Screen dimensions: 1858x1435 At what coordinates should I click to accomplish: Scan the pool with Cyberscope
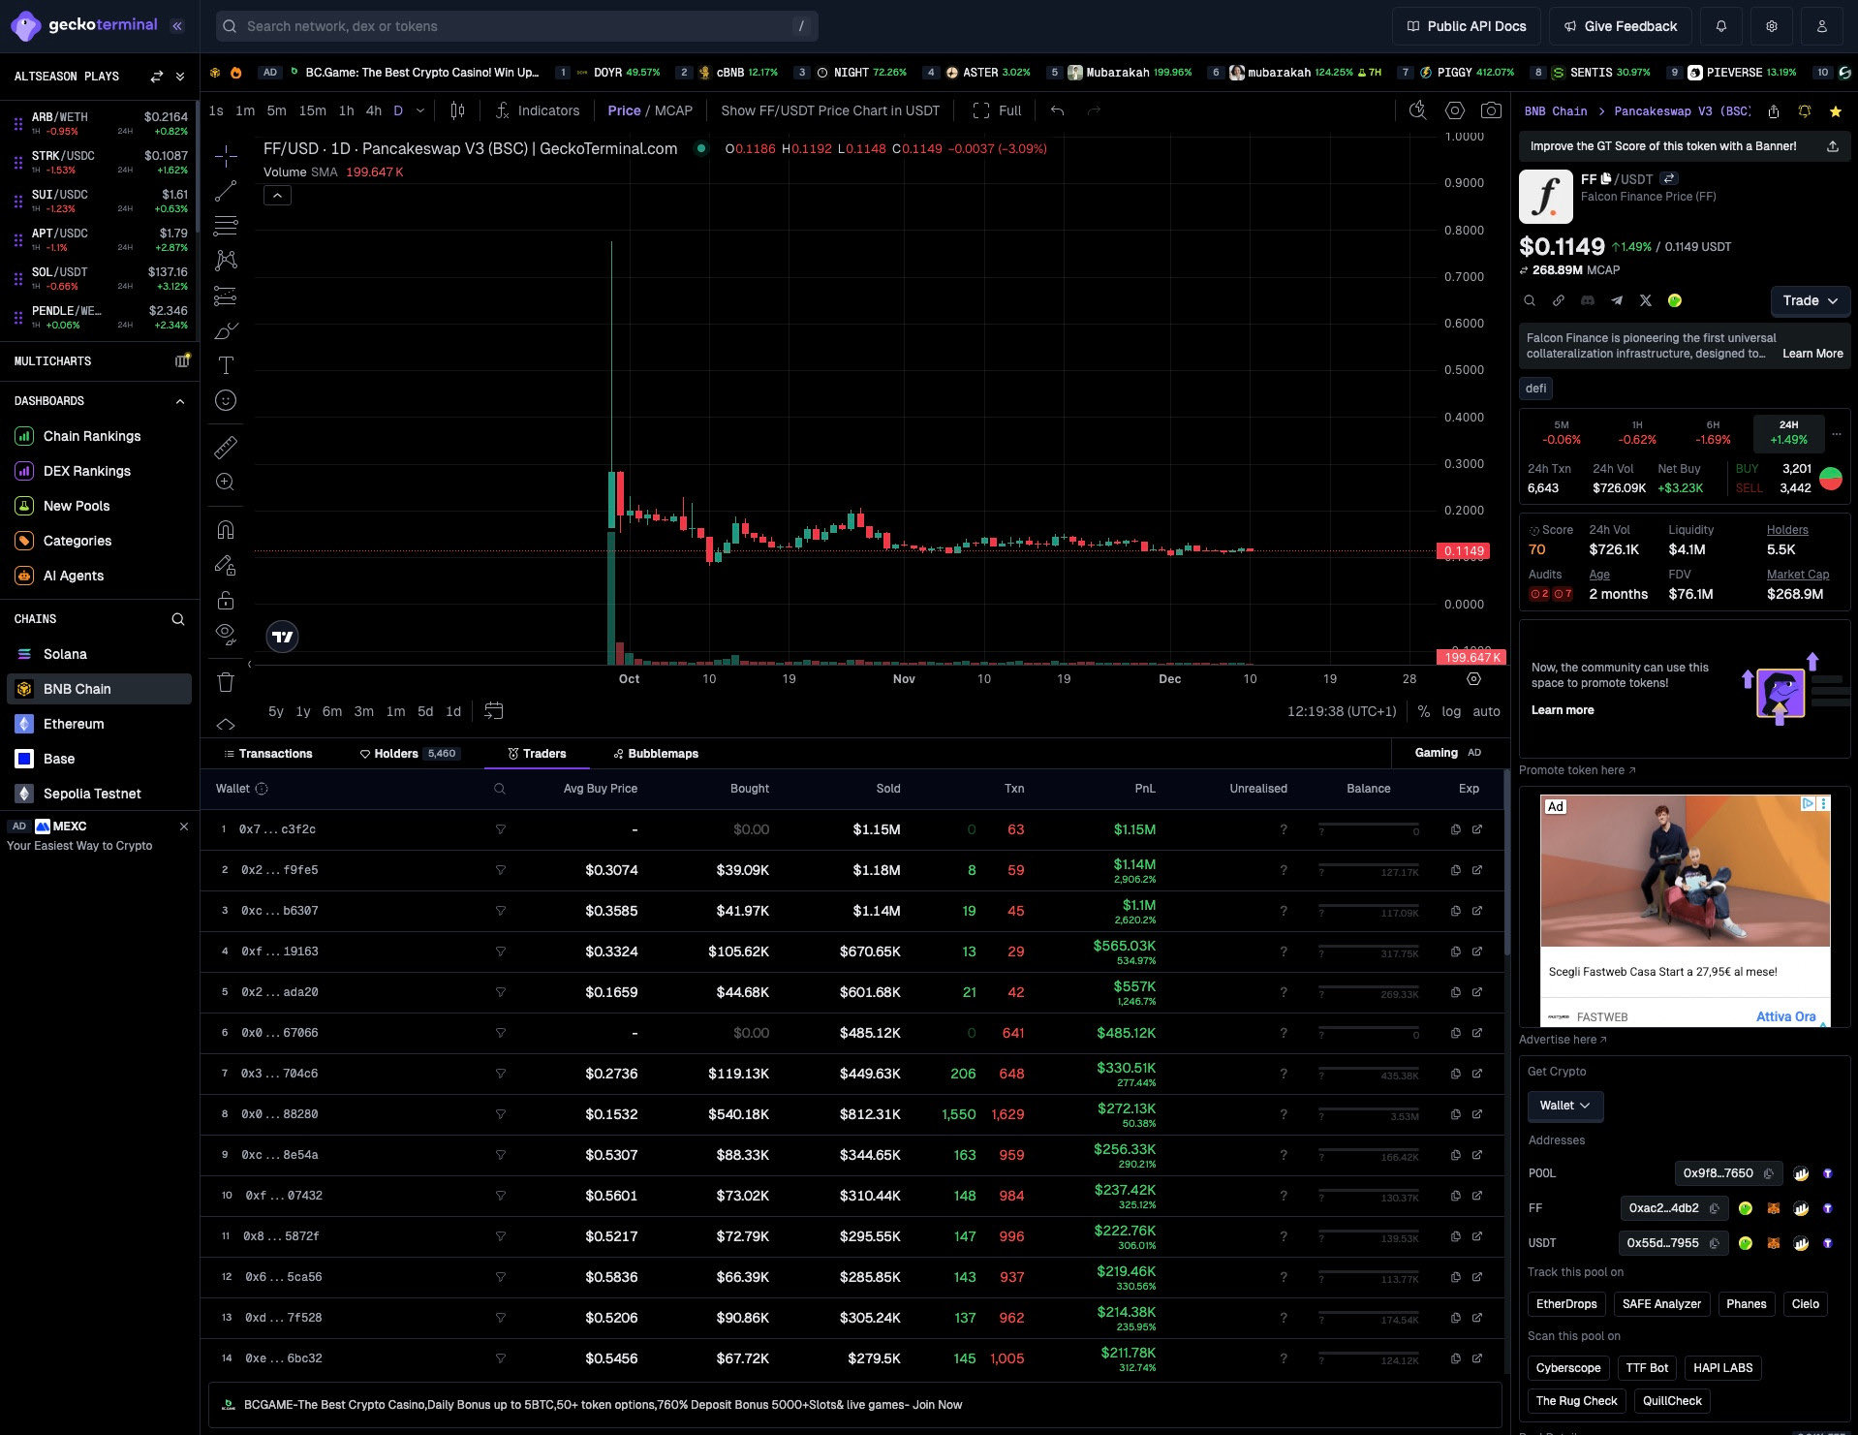(x=1568, y=1368)
